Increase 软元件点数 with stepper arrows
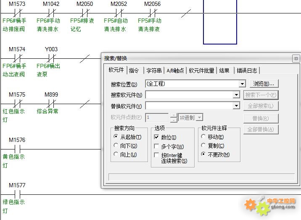 click(174, 115)
